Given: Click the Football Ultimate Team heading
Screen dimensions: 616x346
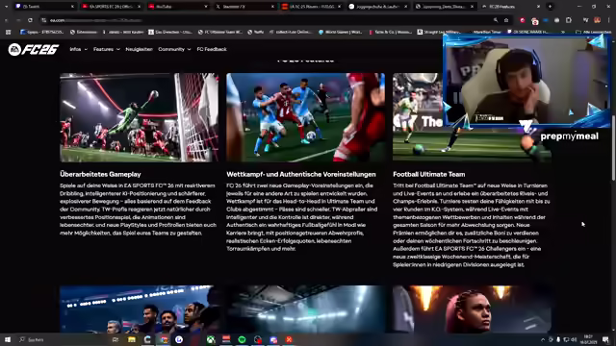Looking at the screenshot, I should coord(429,174).
